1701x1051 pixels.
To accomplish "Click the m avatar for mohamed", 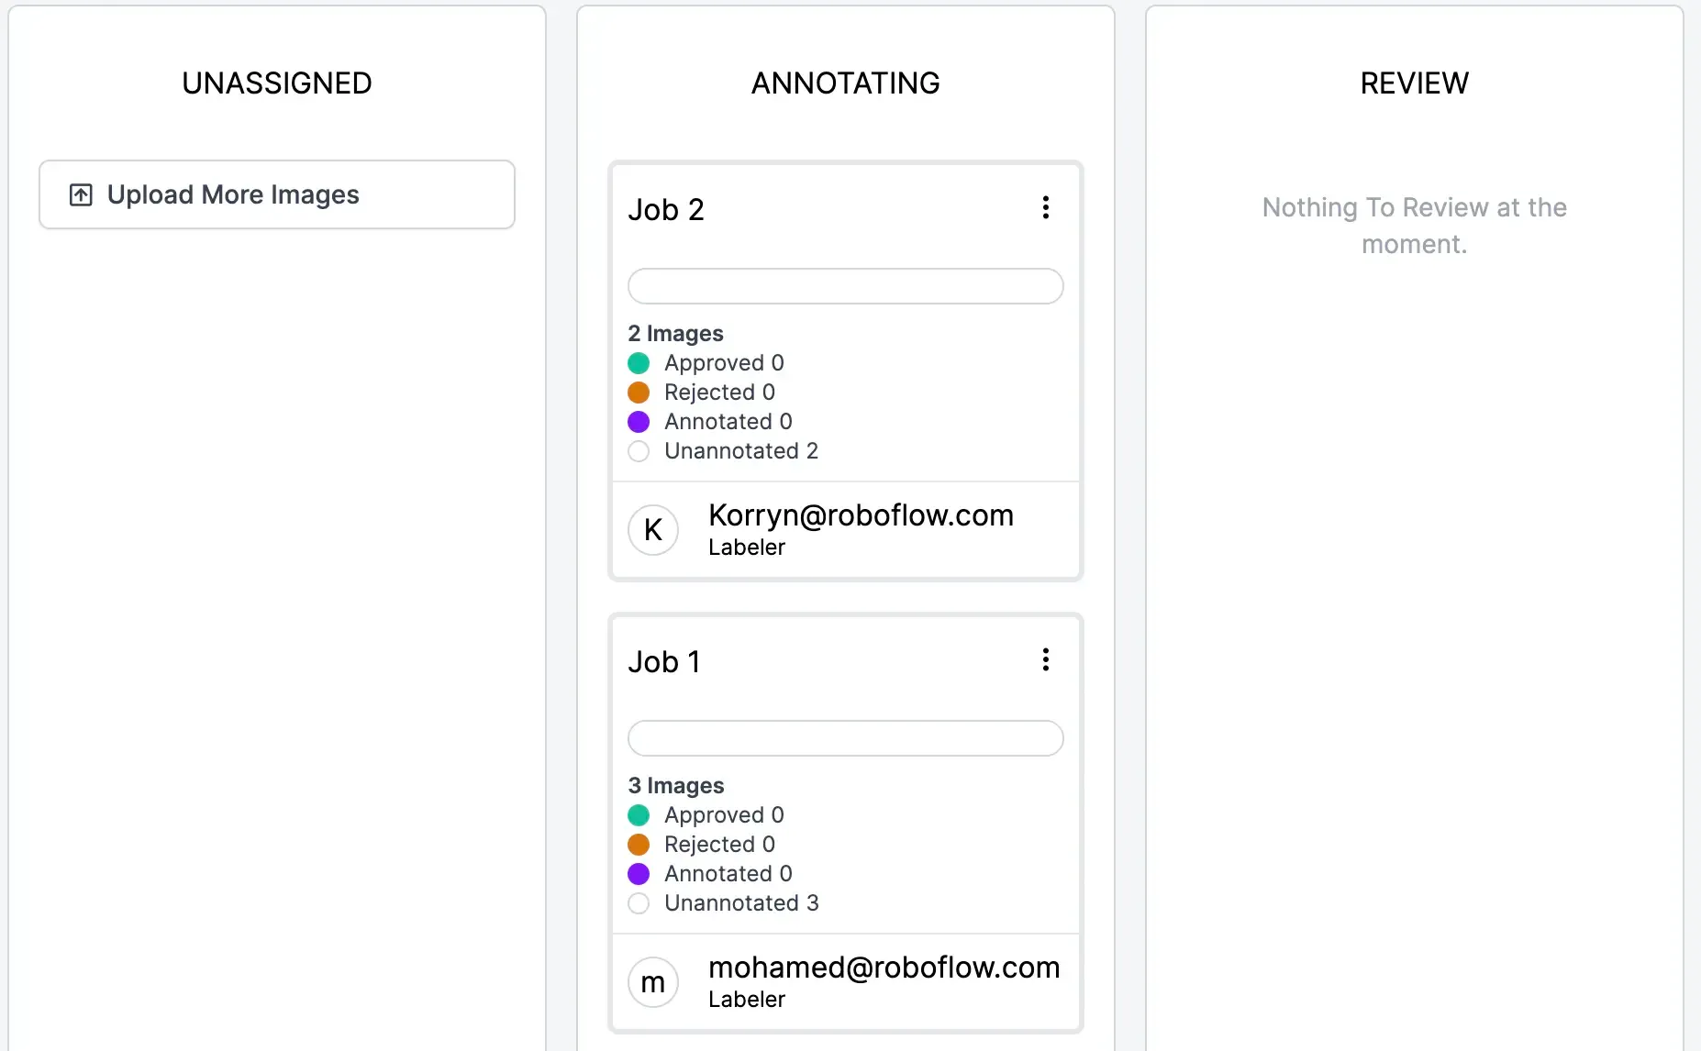I will tap(653, 982).
